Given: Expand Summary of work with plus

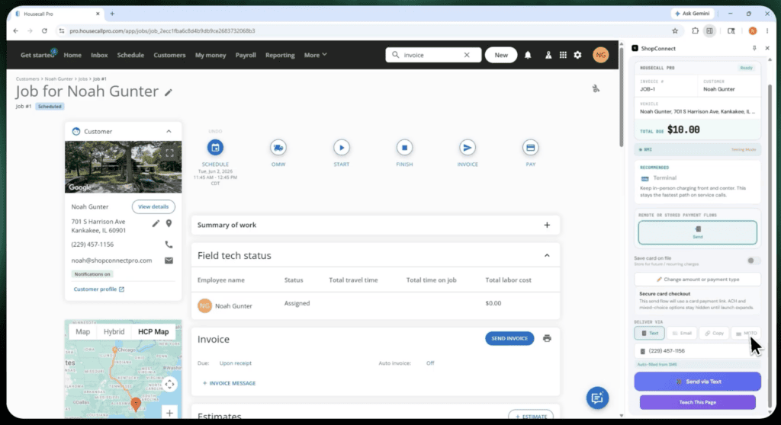Looking at the screenshot, I should coord(547,225).
